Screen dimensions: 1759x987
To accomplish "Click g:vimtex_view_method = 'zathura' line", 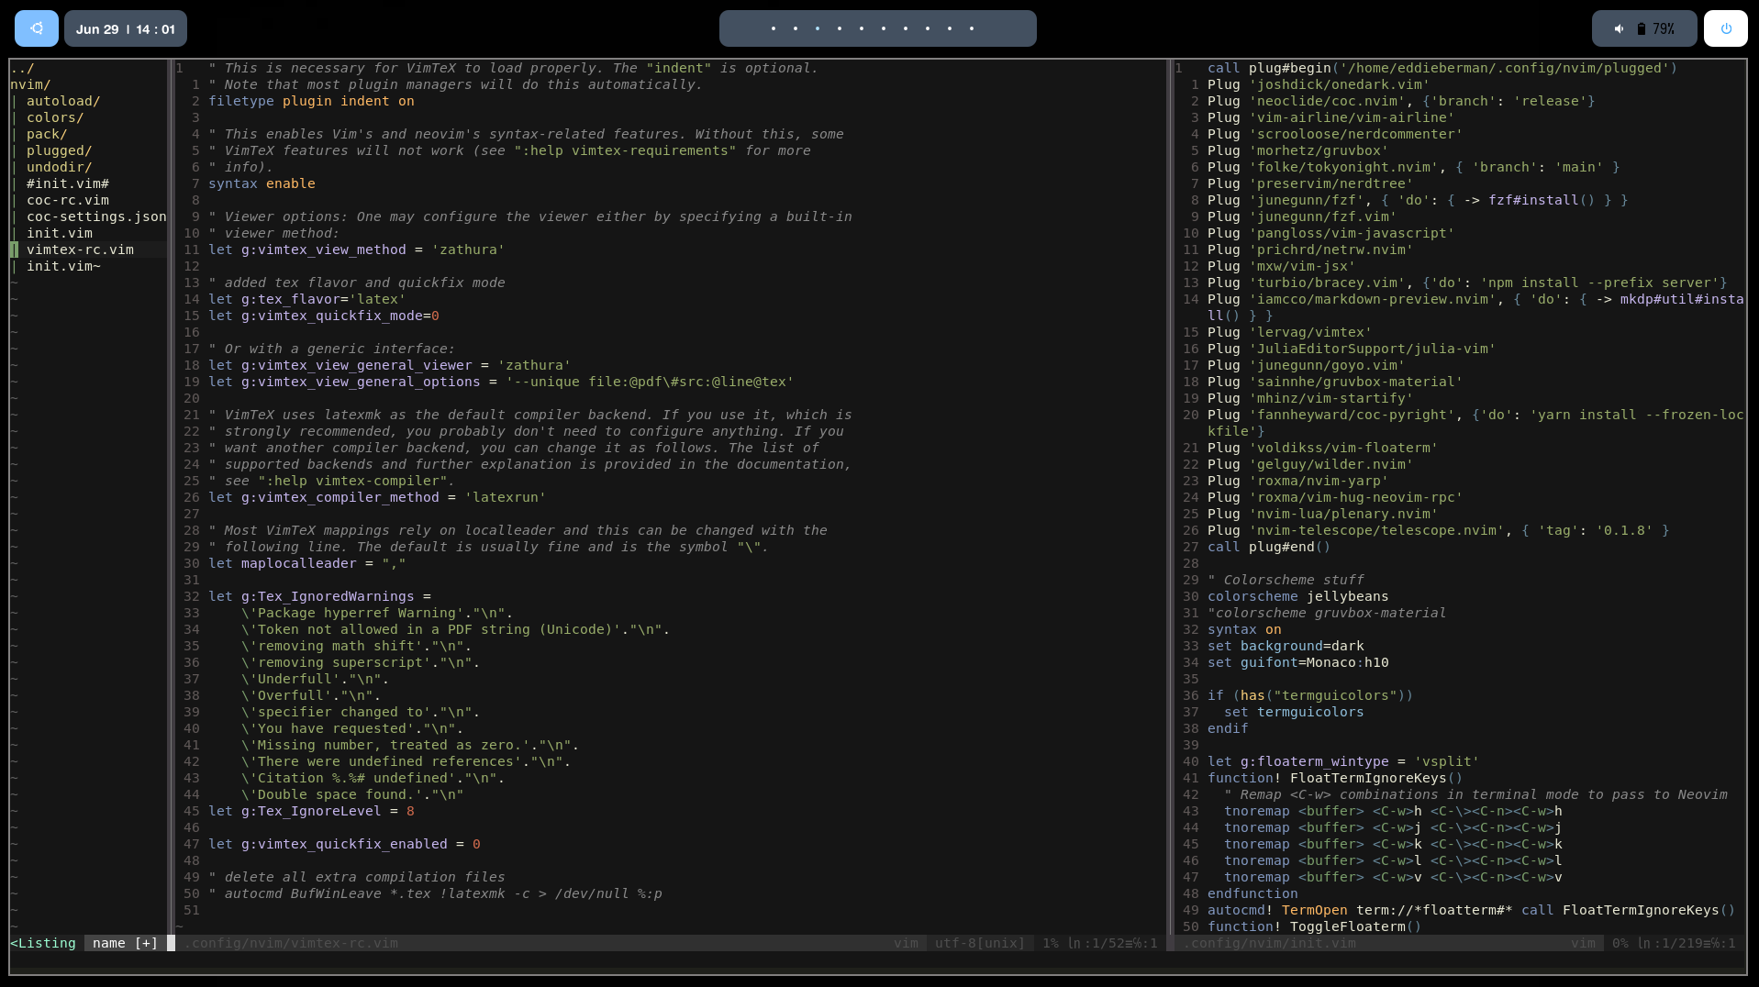I will tap(356, 250).
